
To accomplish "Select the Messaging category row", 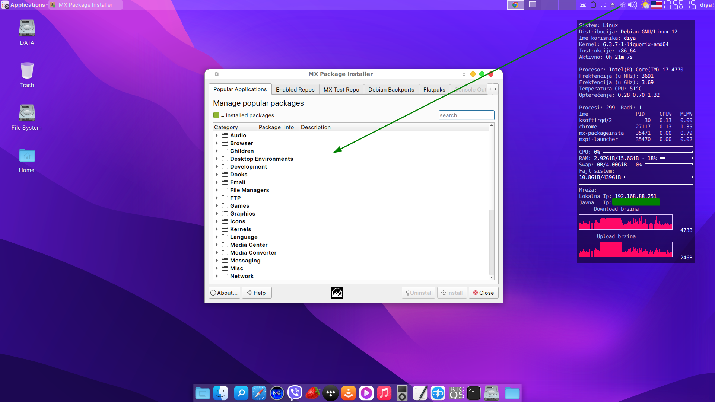I will tap(351, 261).
